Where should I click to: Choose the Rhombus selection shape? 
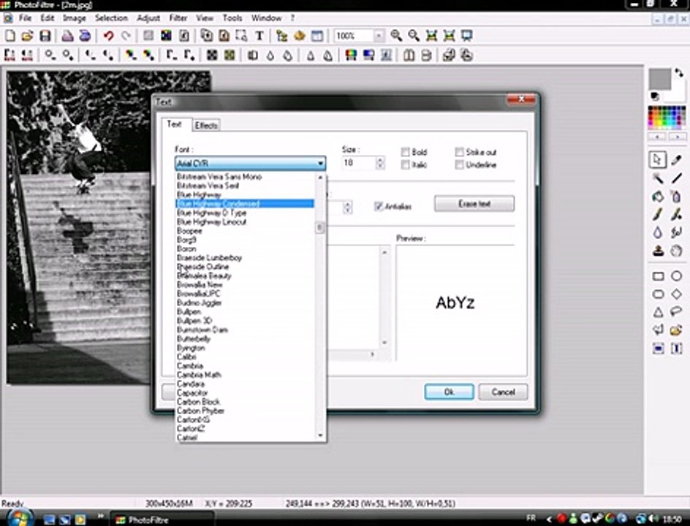click(x=676, y=294)
